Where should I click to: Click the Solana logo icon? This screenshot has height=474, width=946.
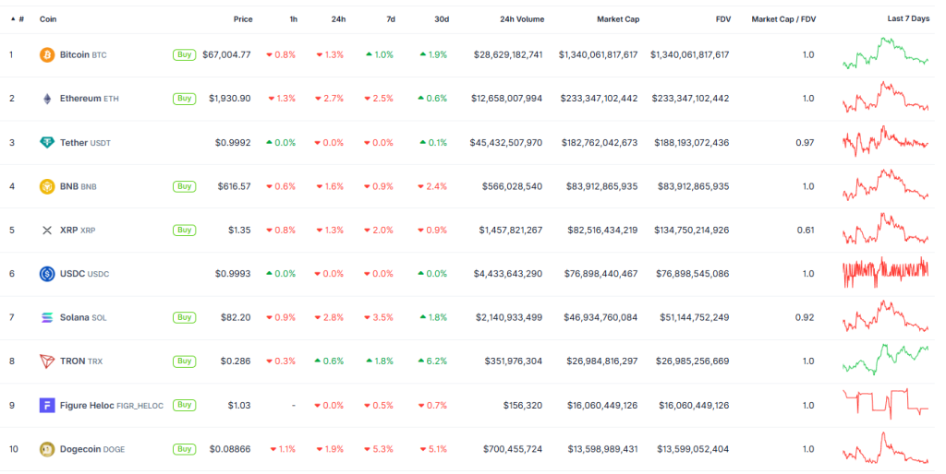[47, 318]
